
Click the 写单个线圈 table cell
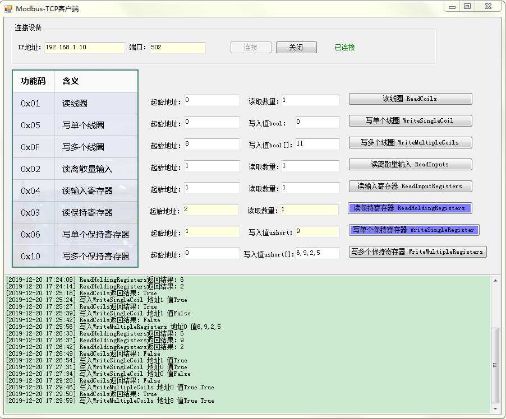96,125
